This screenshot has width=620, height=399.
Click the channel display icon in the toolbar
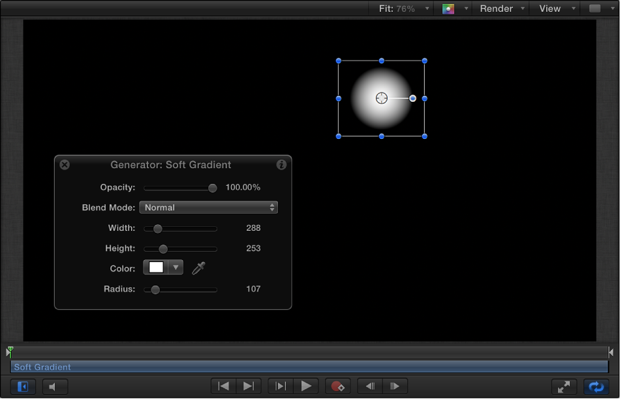[x=448, y=8]
